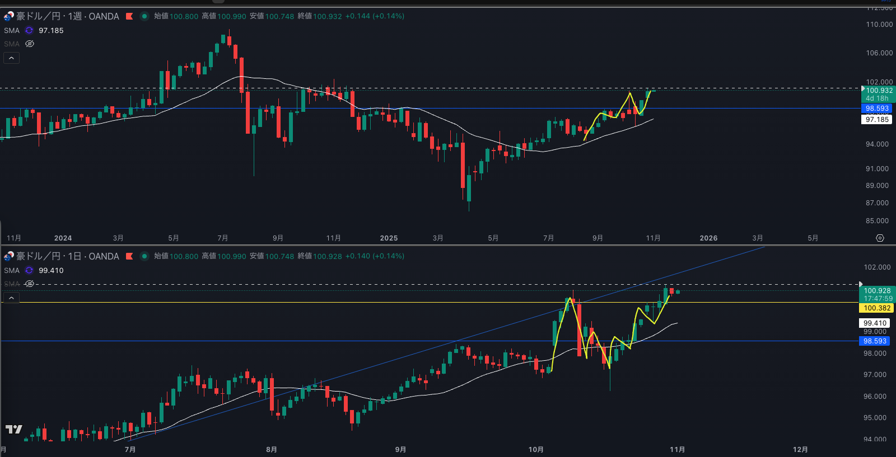Select the SMA 99.410 indicator label
The image size is (896, 457).
(x=12, y=271)
